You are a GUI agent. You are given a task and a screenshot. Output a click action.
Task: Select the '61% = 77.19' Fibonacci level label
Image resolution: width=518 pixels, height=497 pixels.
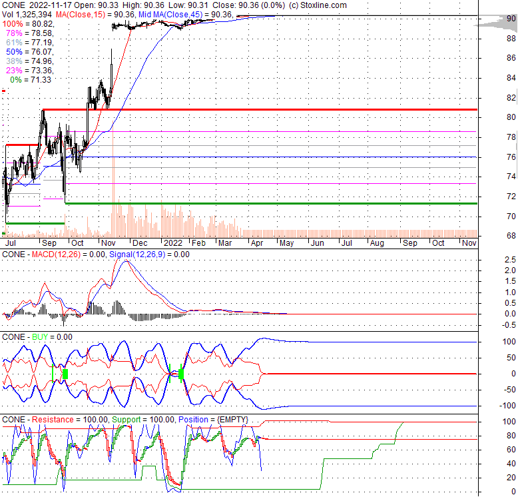pos(30,42)
